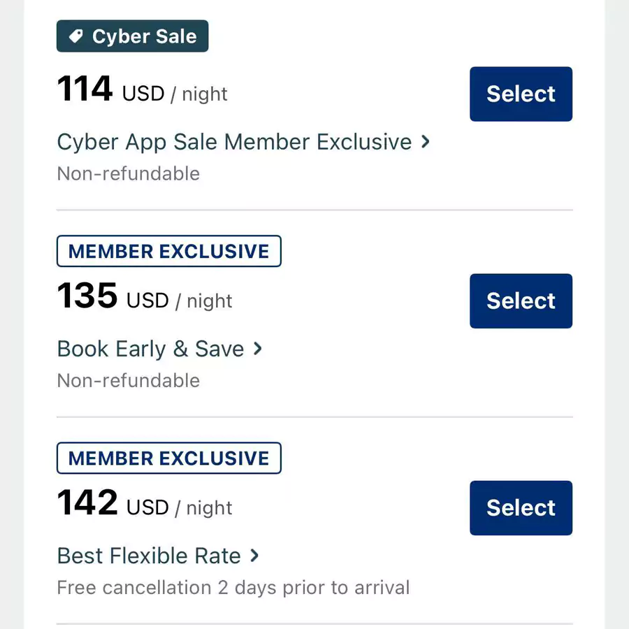629x629 pixels.
Task: Click the chevron after Cyber App Sale Member Exclusive
Action: pyautogui.click(x=425, y=142)
